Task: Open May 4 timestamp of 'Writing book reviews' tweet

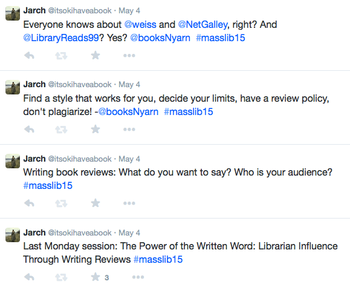Action: point(129,159)
